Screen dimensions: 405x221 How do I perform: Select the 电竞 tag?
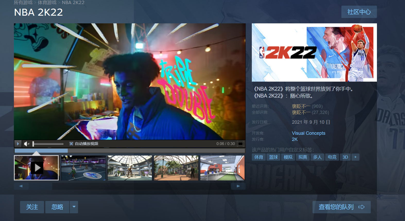(332, 157)
